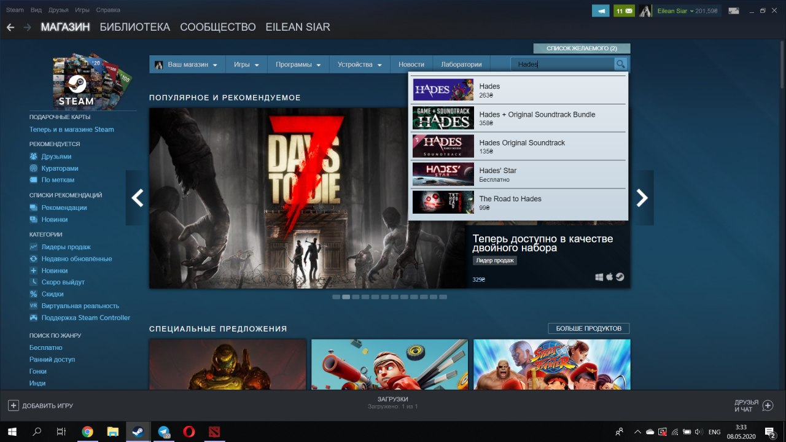Open the 7 Days to Die banner

pyautogui.click(x=308, y=198)
